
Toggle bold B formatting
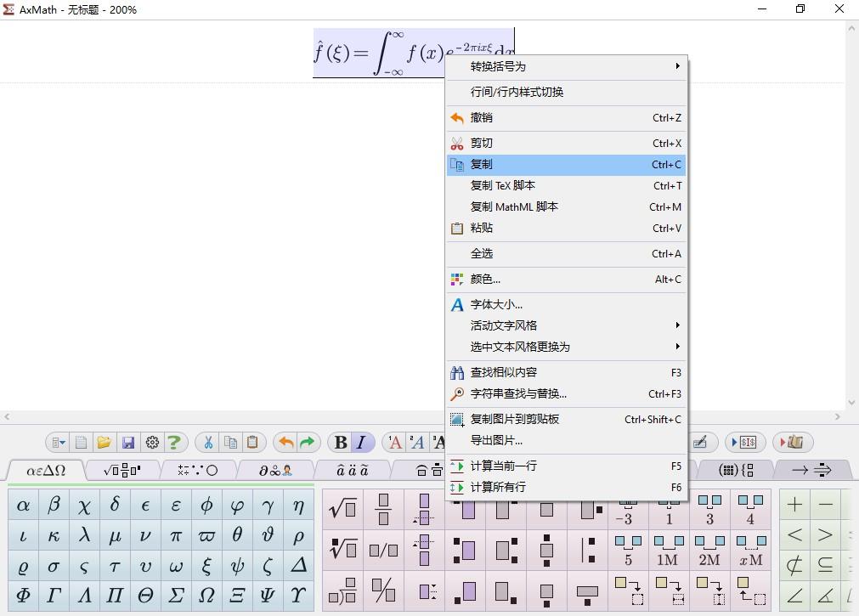[x=340, y=443]
